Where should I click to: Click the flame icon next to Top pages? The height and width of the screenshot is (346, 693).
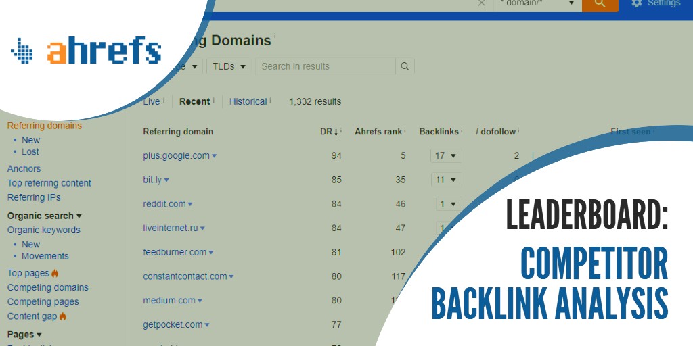tap(55, 273)
